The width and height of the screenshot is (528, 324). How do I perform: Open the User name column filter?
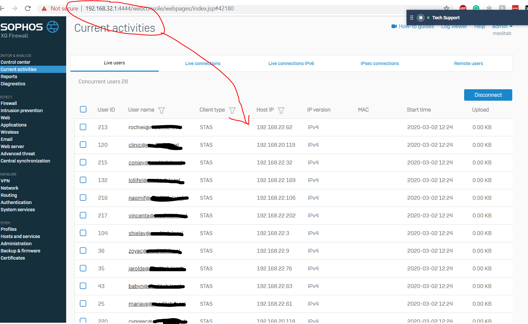click(x=161, y=110)
